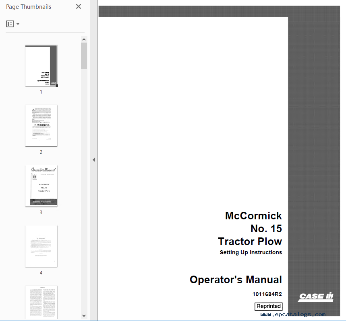Click the thumbnail panel scrollbar handle

click(x=84, y=56)
